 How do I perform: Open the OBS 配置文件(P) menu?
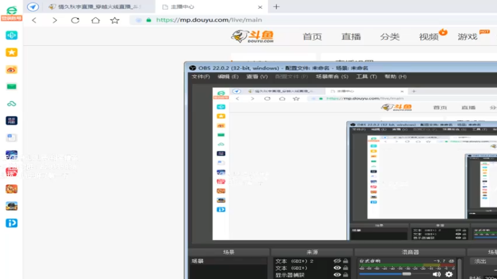click(291, 76)
